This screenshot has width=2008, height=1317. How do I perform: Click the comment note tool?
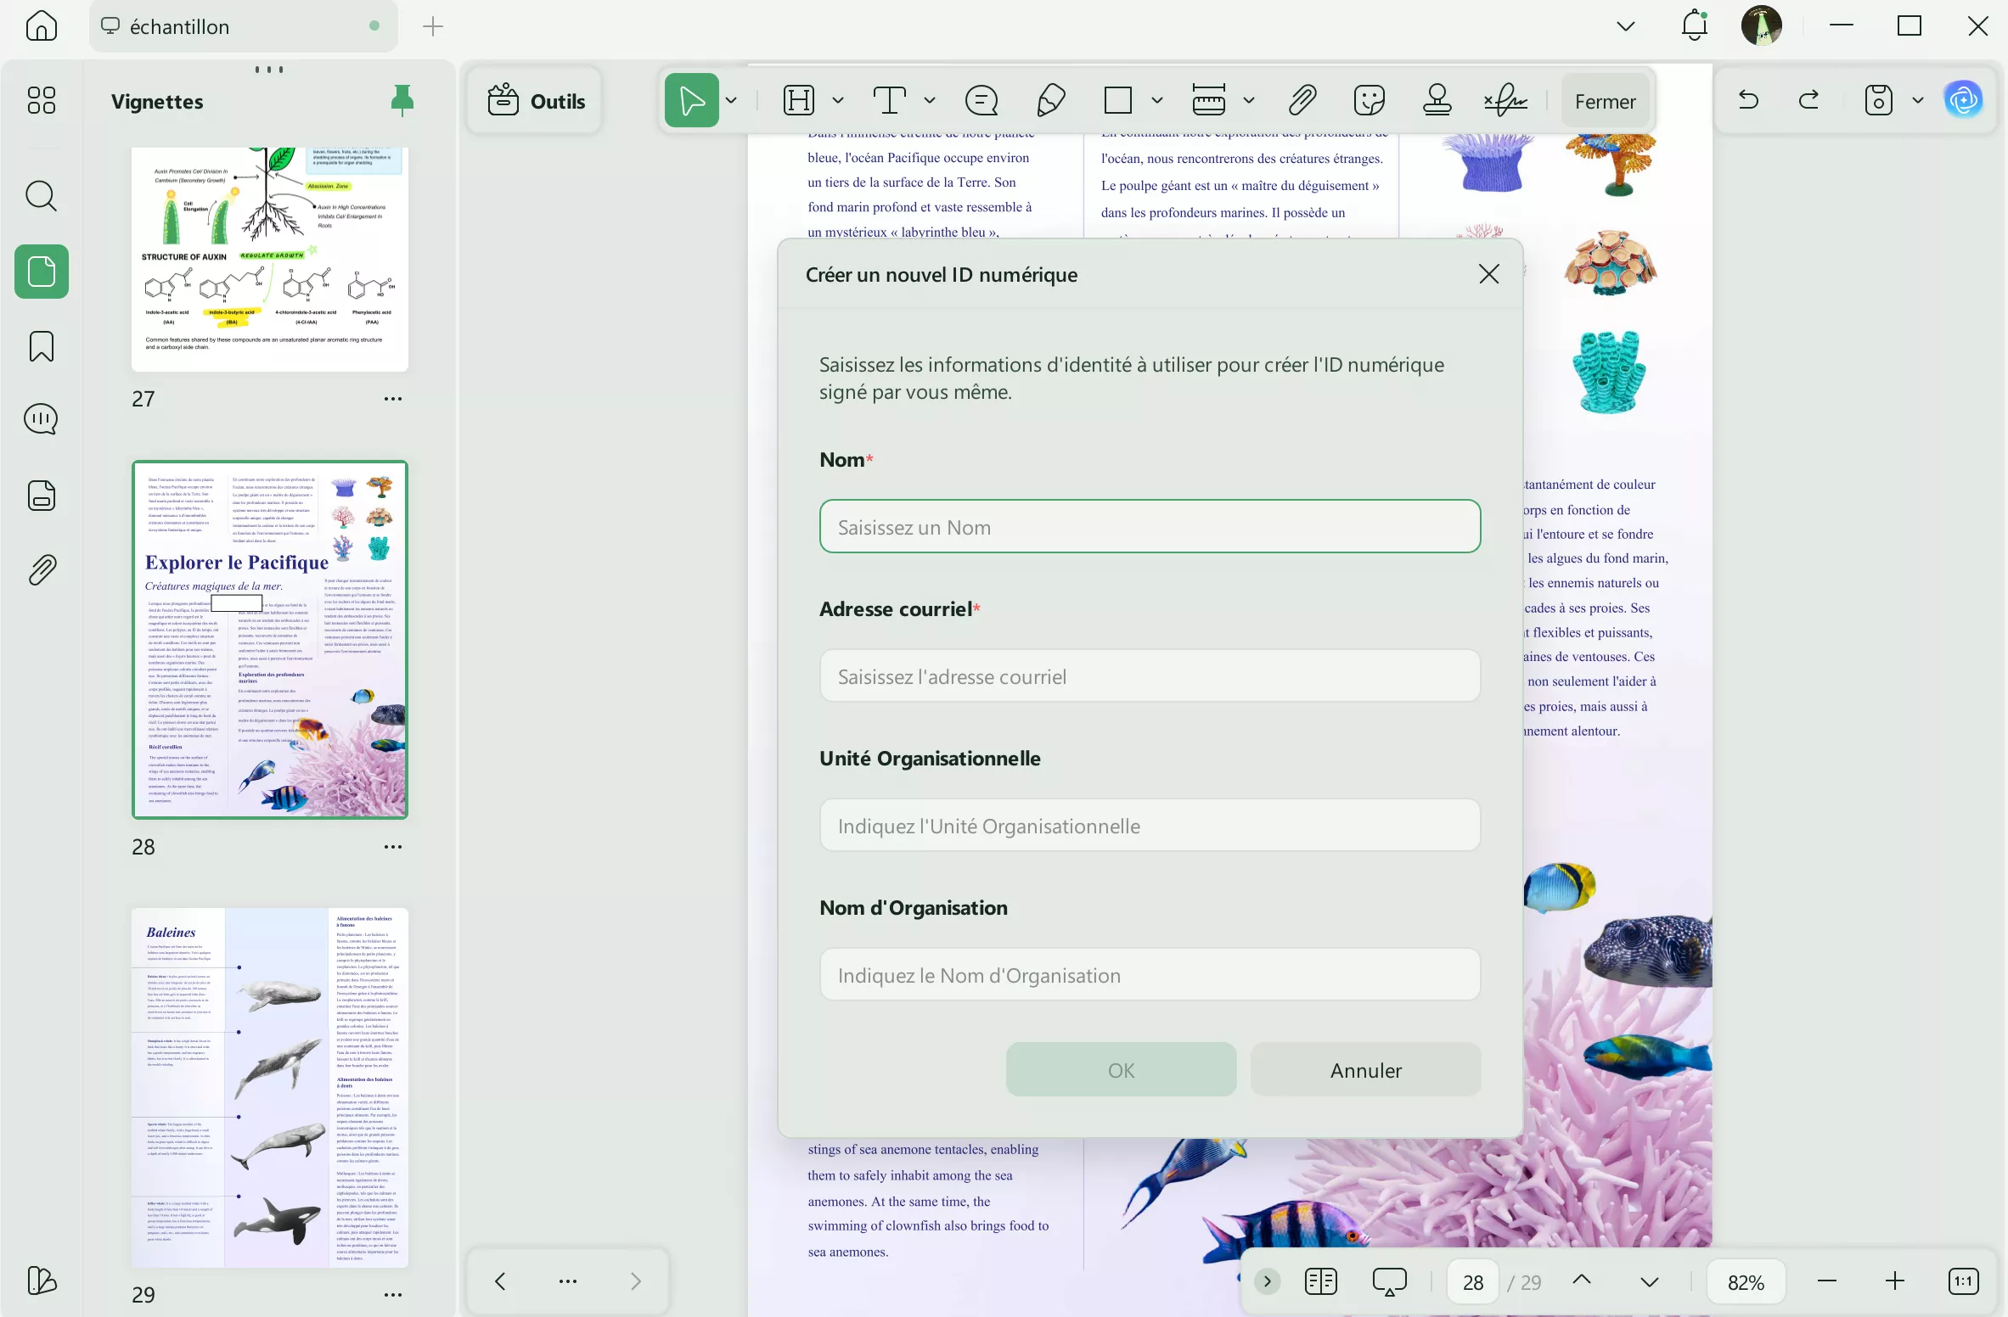[x=982, y=101]
